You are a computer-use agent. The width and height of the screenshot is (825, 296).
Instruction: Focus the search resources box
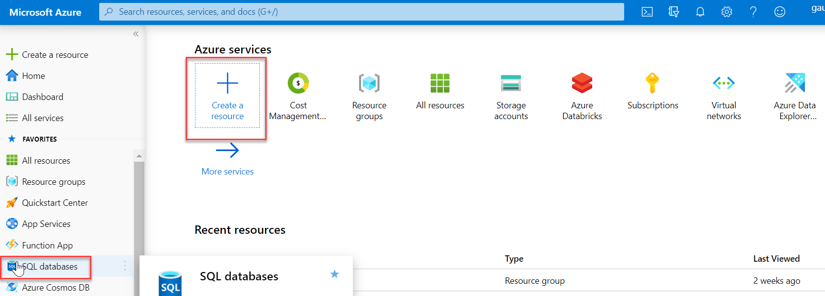(x=361, y=12)
